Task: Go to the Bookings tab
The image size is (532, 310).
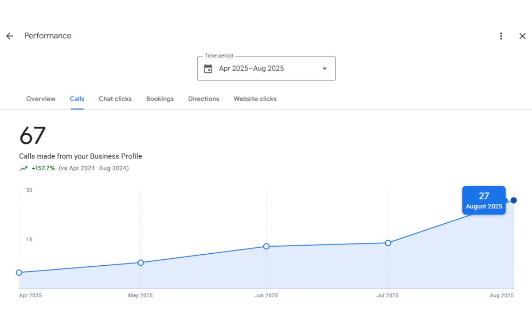Action: point(160,99)
